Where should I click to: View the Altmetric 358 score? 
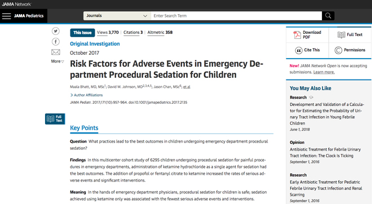160,33
